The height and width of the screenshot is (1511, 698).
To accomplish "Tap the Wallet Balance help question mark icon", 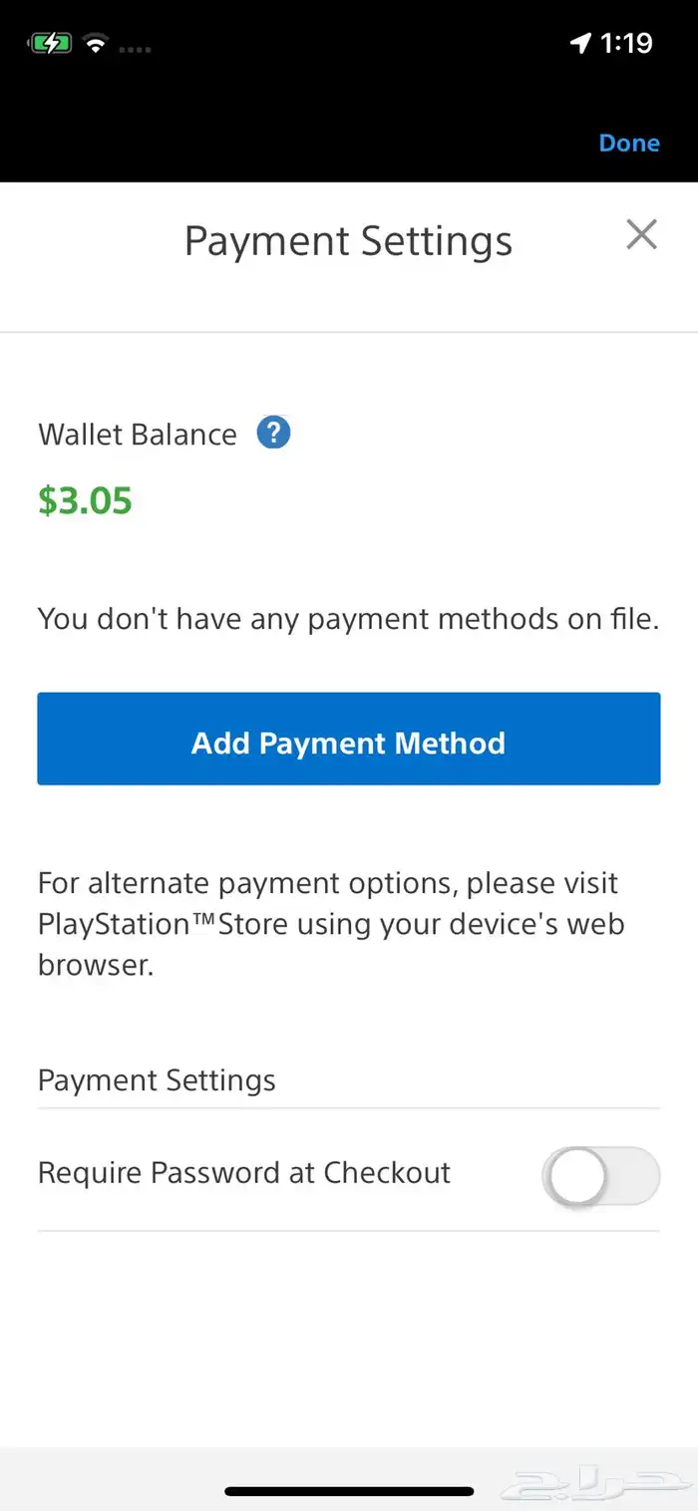I will point(273,434).
